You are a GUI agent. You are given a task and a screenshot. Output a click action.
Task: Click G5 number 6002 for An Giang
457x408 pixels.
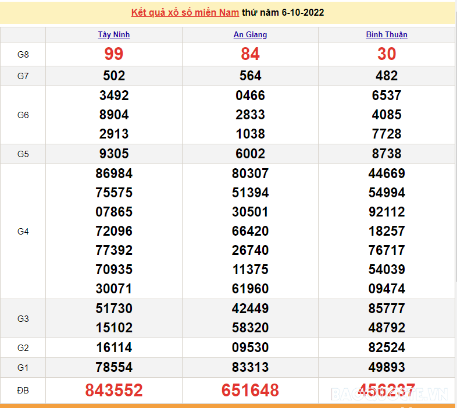tap(250, 154)
